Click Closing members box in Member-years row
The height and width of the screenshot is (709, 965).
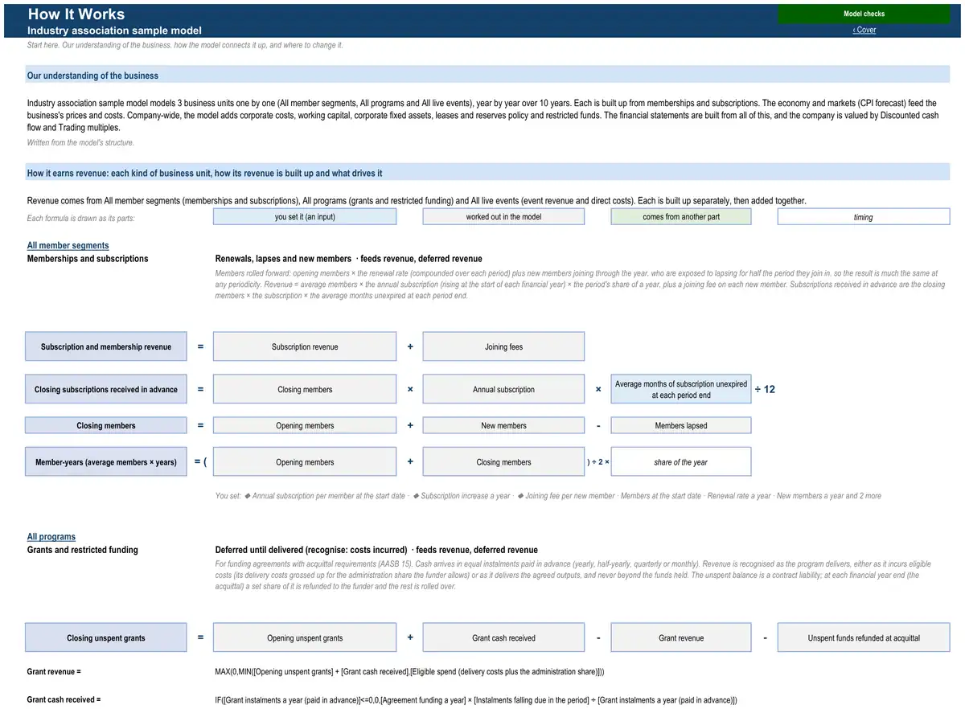coord(503,462)
